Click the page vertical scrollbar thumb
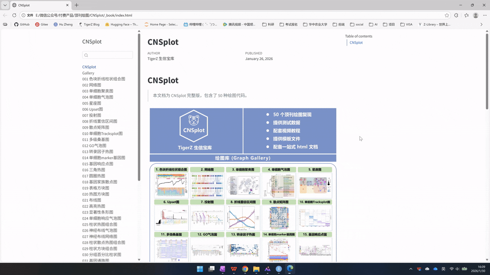This screenshot has height=275, width=490. click(x=487, y=71)
